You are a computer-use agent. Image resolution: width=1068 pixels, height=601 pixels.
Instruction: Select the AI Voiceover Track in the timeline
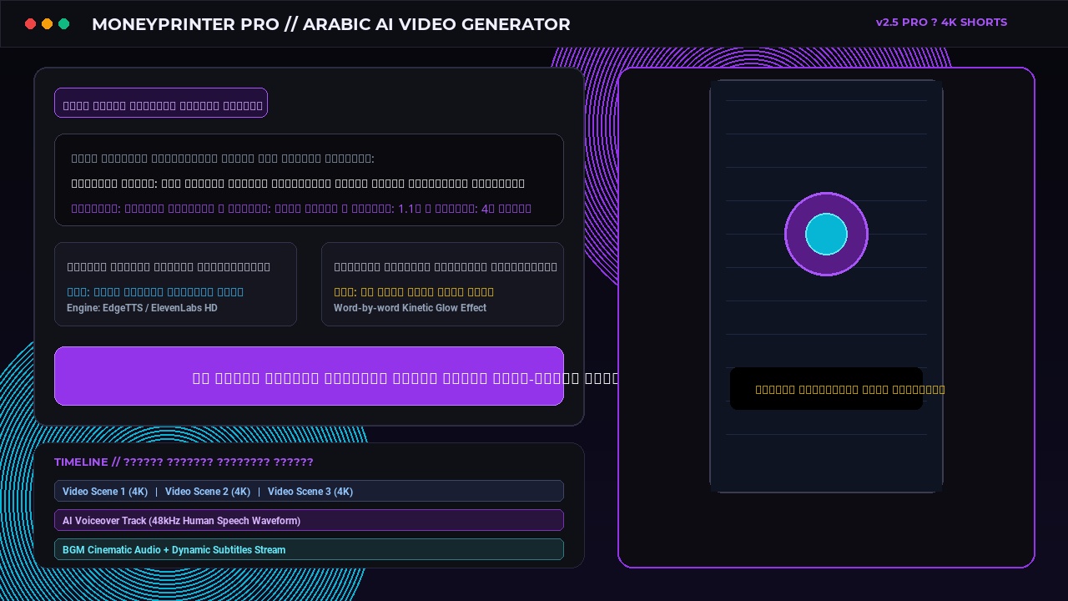pyautogui.click(x=309, y=520)
